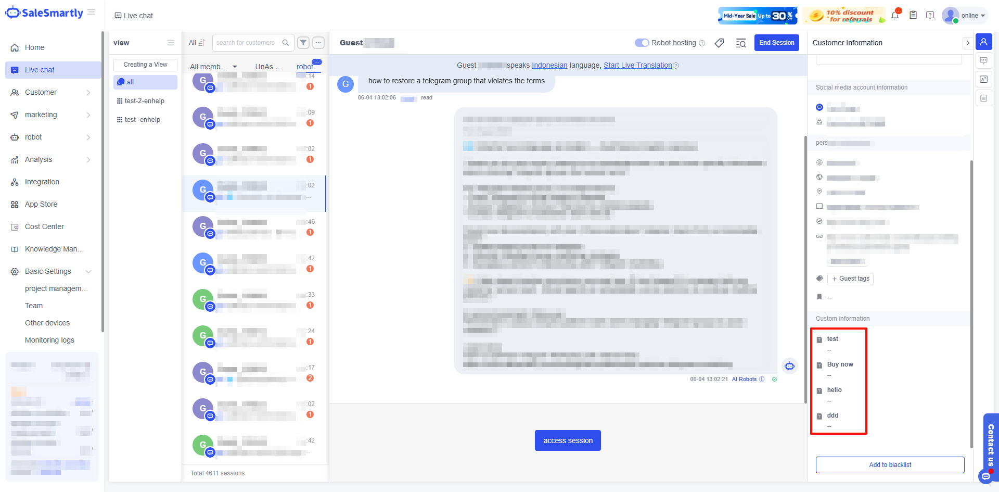Click the Creating a View button
999x492 pixels.
coord(145,65)
